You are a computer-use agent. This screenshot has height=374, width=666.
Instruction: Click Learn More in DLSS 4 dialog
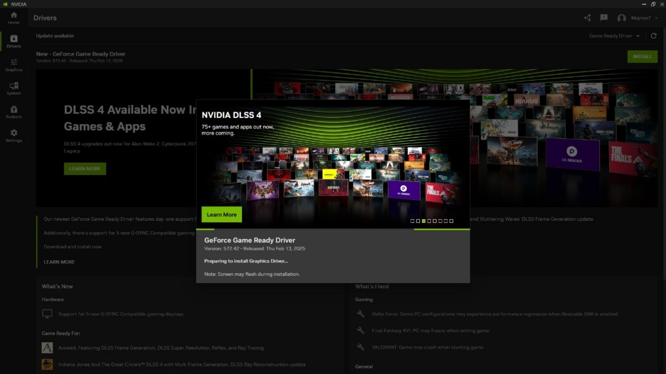click(x=222, y=215)
